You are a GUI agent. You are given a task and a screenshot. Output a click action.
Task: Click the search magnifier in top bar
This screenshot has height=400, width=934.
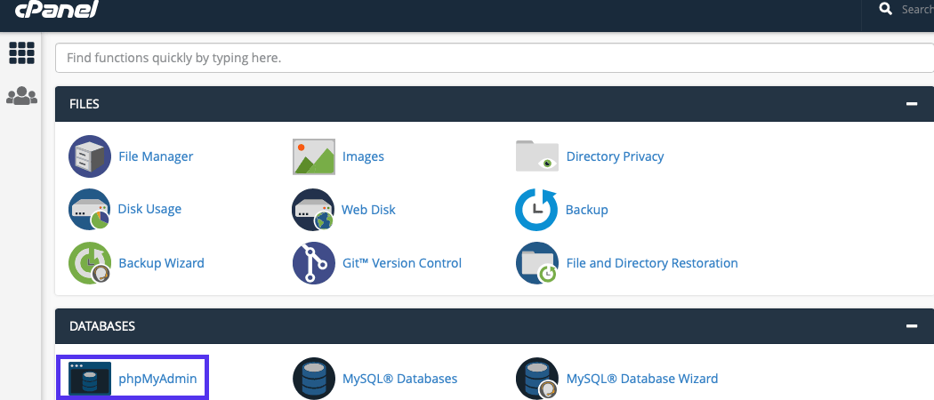(885, 9)
